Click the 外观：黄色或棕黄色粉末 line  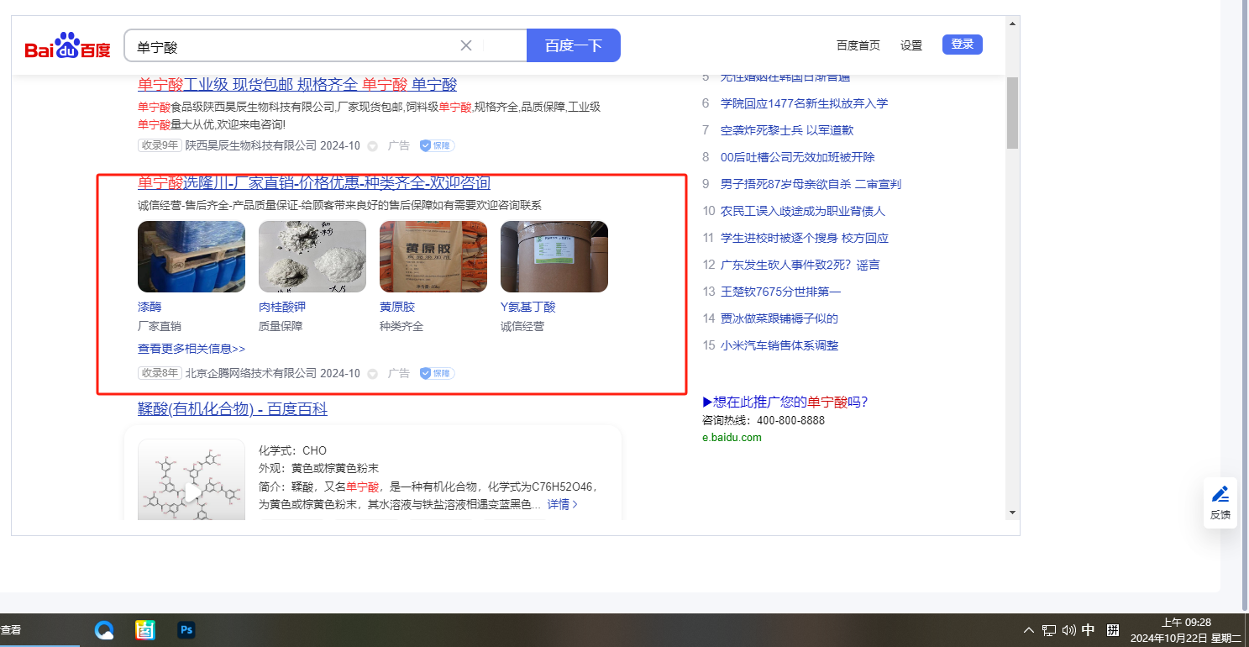(319, 468)
